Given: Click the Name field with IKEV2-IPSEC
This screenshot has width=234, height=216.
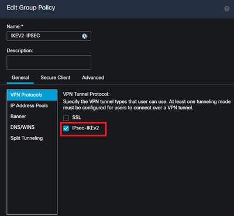Looking at the screenshot, I should [49, 36].
